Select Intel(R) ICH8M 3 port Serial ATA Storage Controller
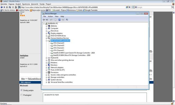175x105 pixels. click(x=74, y=53)
